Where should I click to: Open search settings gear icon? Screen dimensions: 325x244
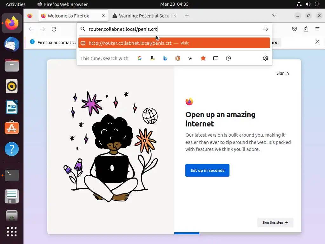(266, 58)
